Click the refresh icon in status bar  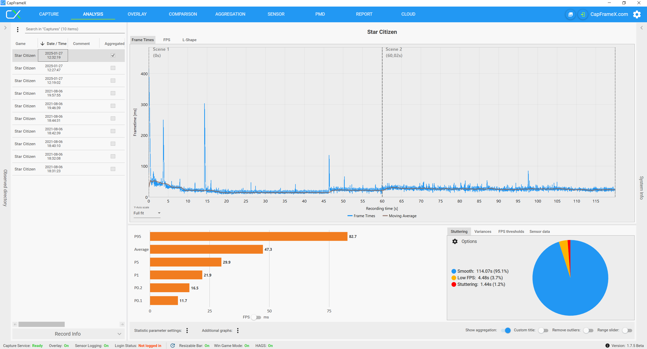coord(173,346)
